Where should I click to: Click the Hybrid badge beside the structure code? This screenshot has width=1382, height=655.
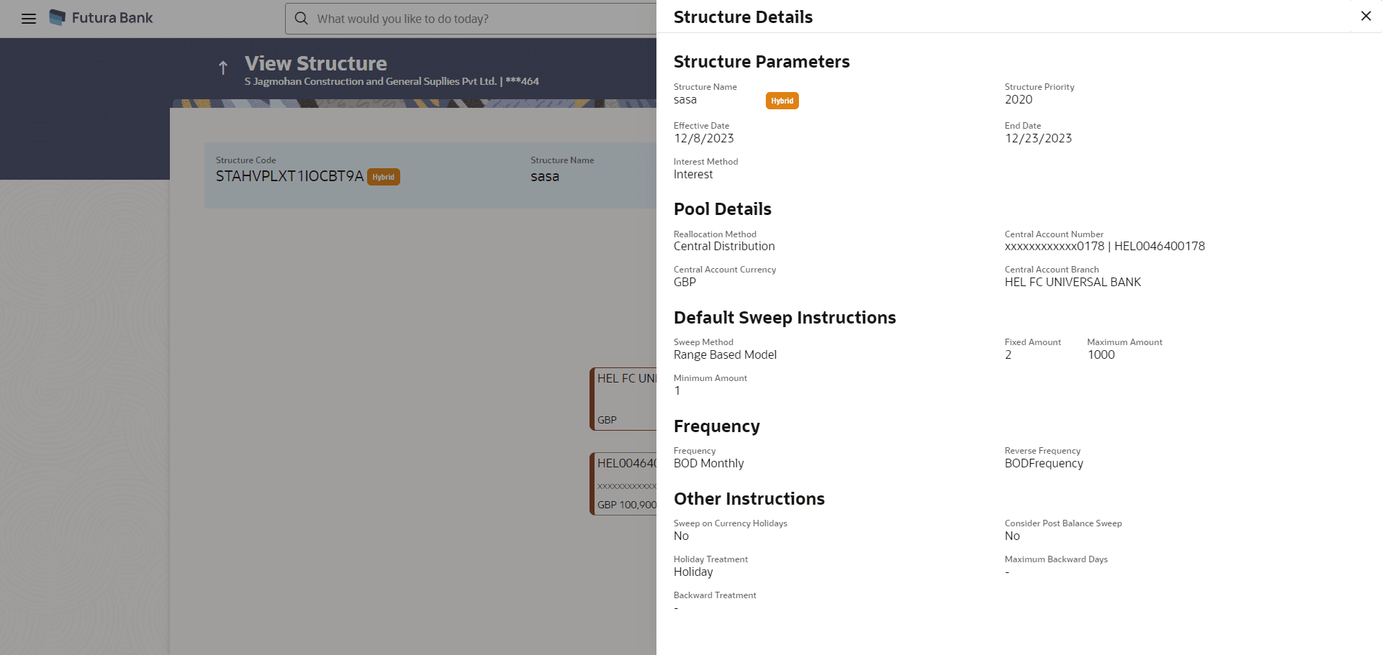383,177
